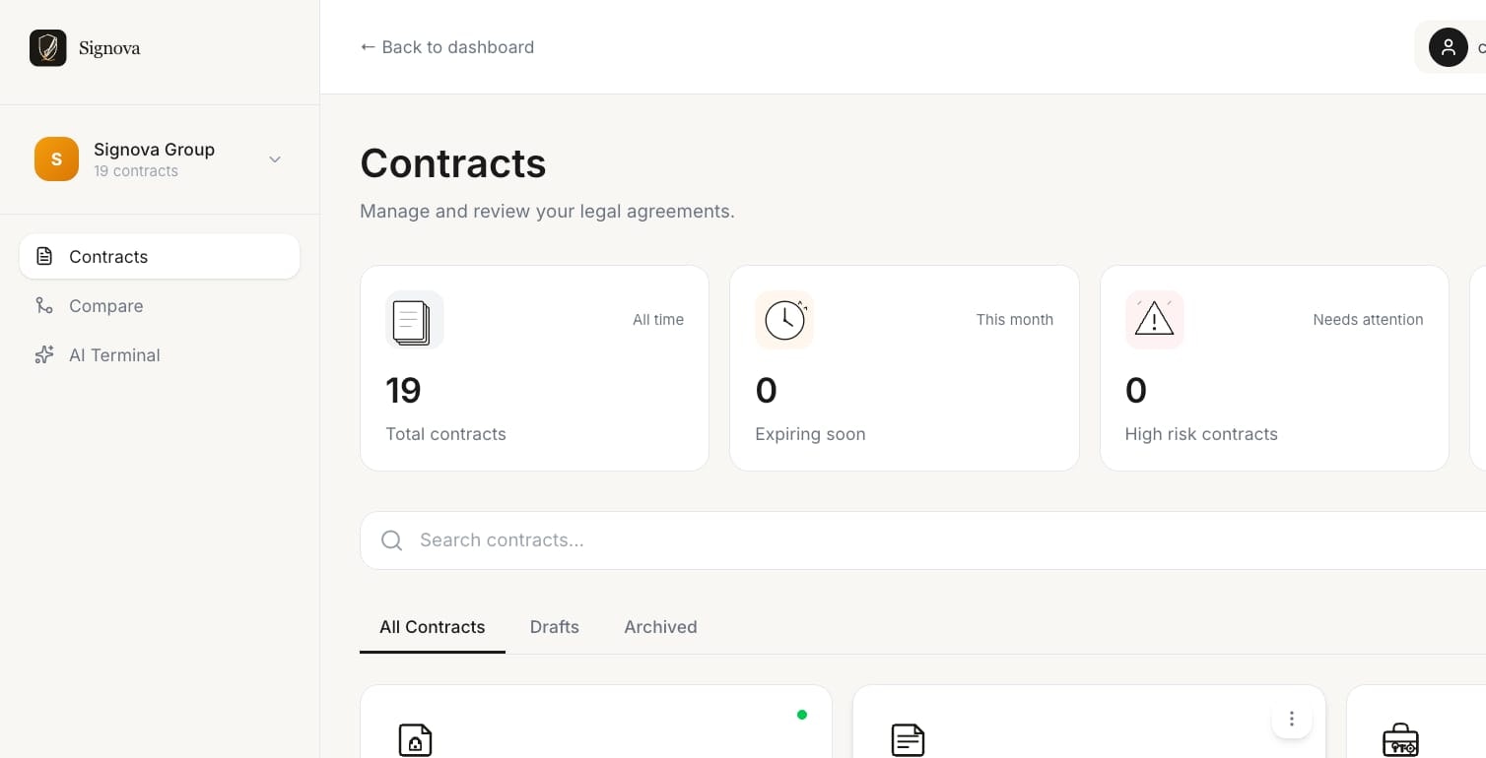Click the locked document icon on first contract card
1486x758 pixels.
click(x=415, y=740)
